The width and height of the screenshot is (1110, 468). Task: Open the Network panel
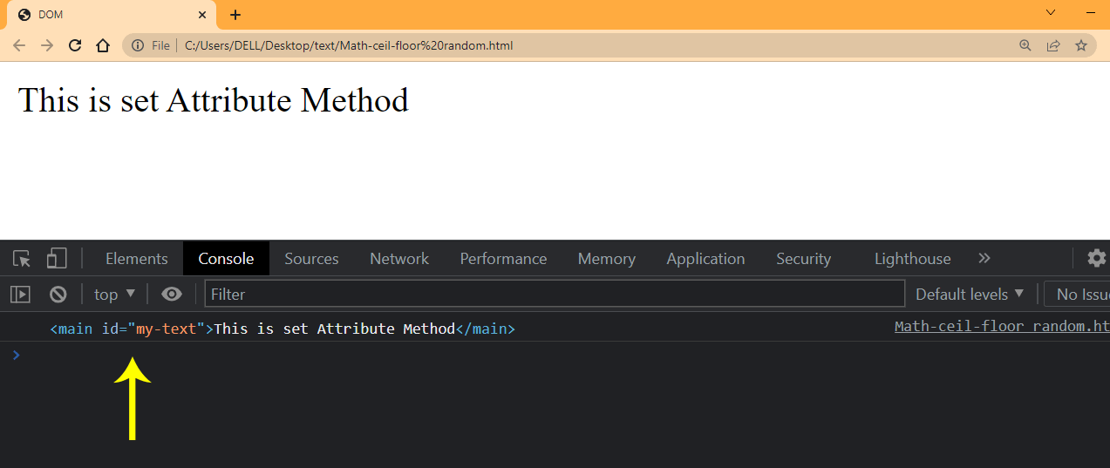pos(399,259)
